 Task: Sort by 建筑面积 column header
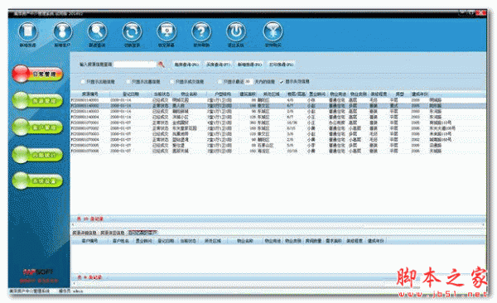[x=248, y=94]
